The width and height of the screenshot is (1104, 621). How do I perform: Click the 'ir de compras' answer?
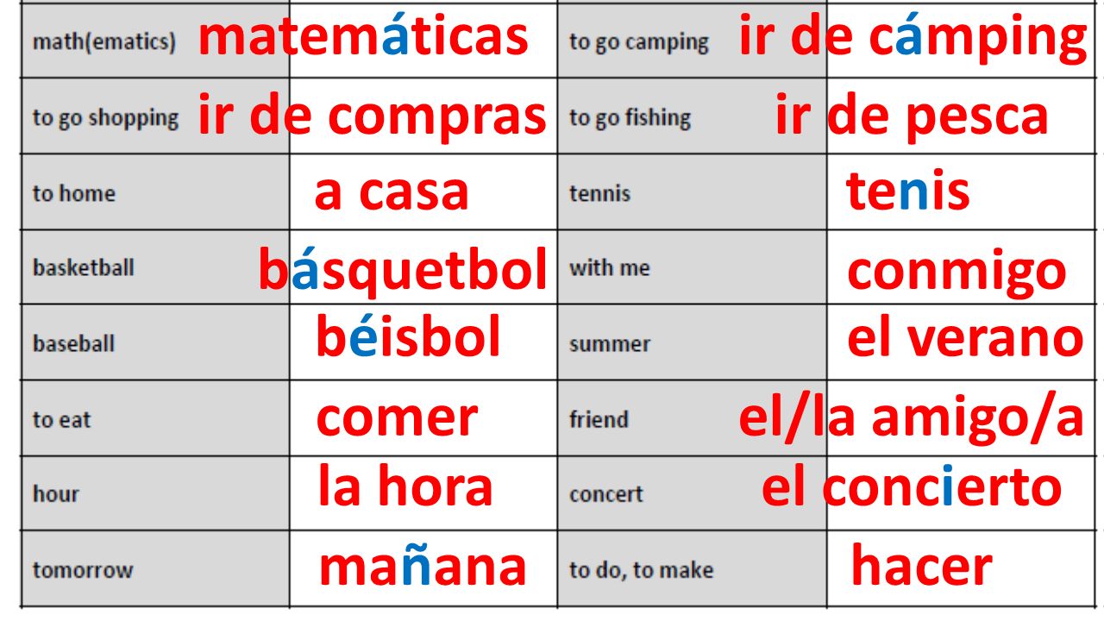tap(373, 117)
